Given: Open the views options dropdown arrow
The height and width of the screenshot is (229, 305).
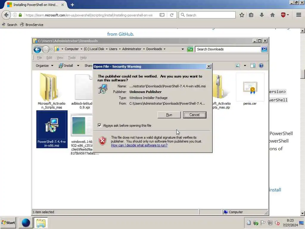Looking at the screenshot, I should [x=245, y=66].
